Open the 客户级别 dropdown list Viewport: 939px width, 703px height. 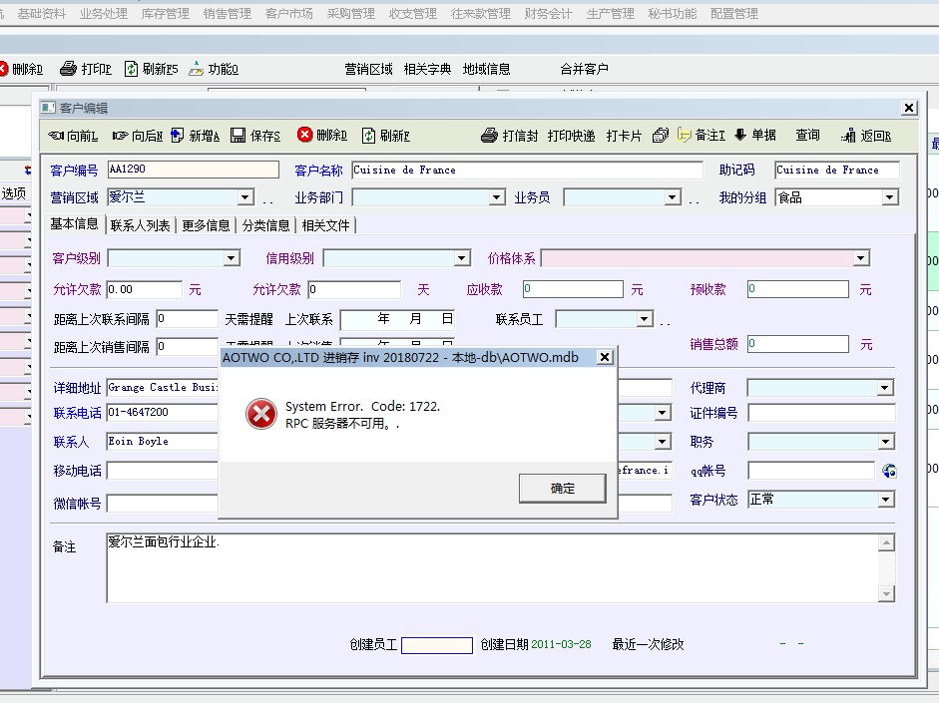[232, 258]
